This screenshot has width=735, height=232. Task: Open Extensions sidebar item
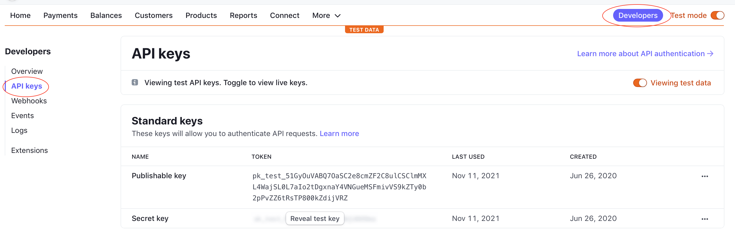(x=29, y=150)
